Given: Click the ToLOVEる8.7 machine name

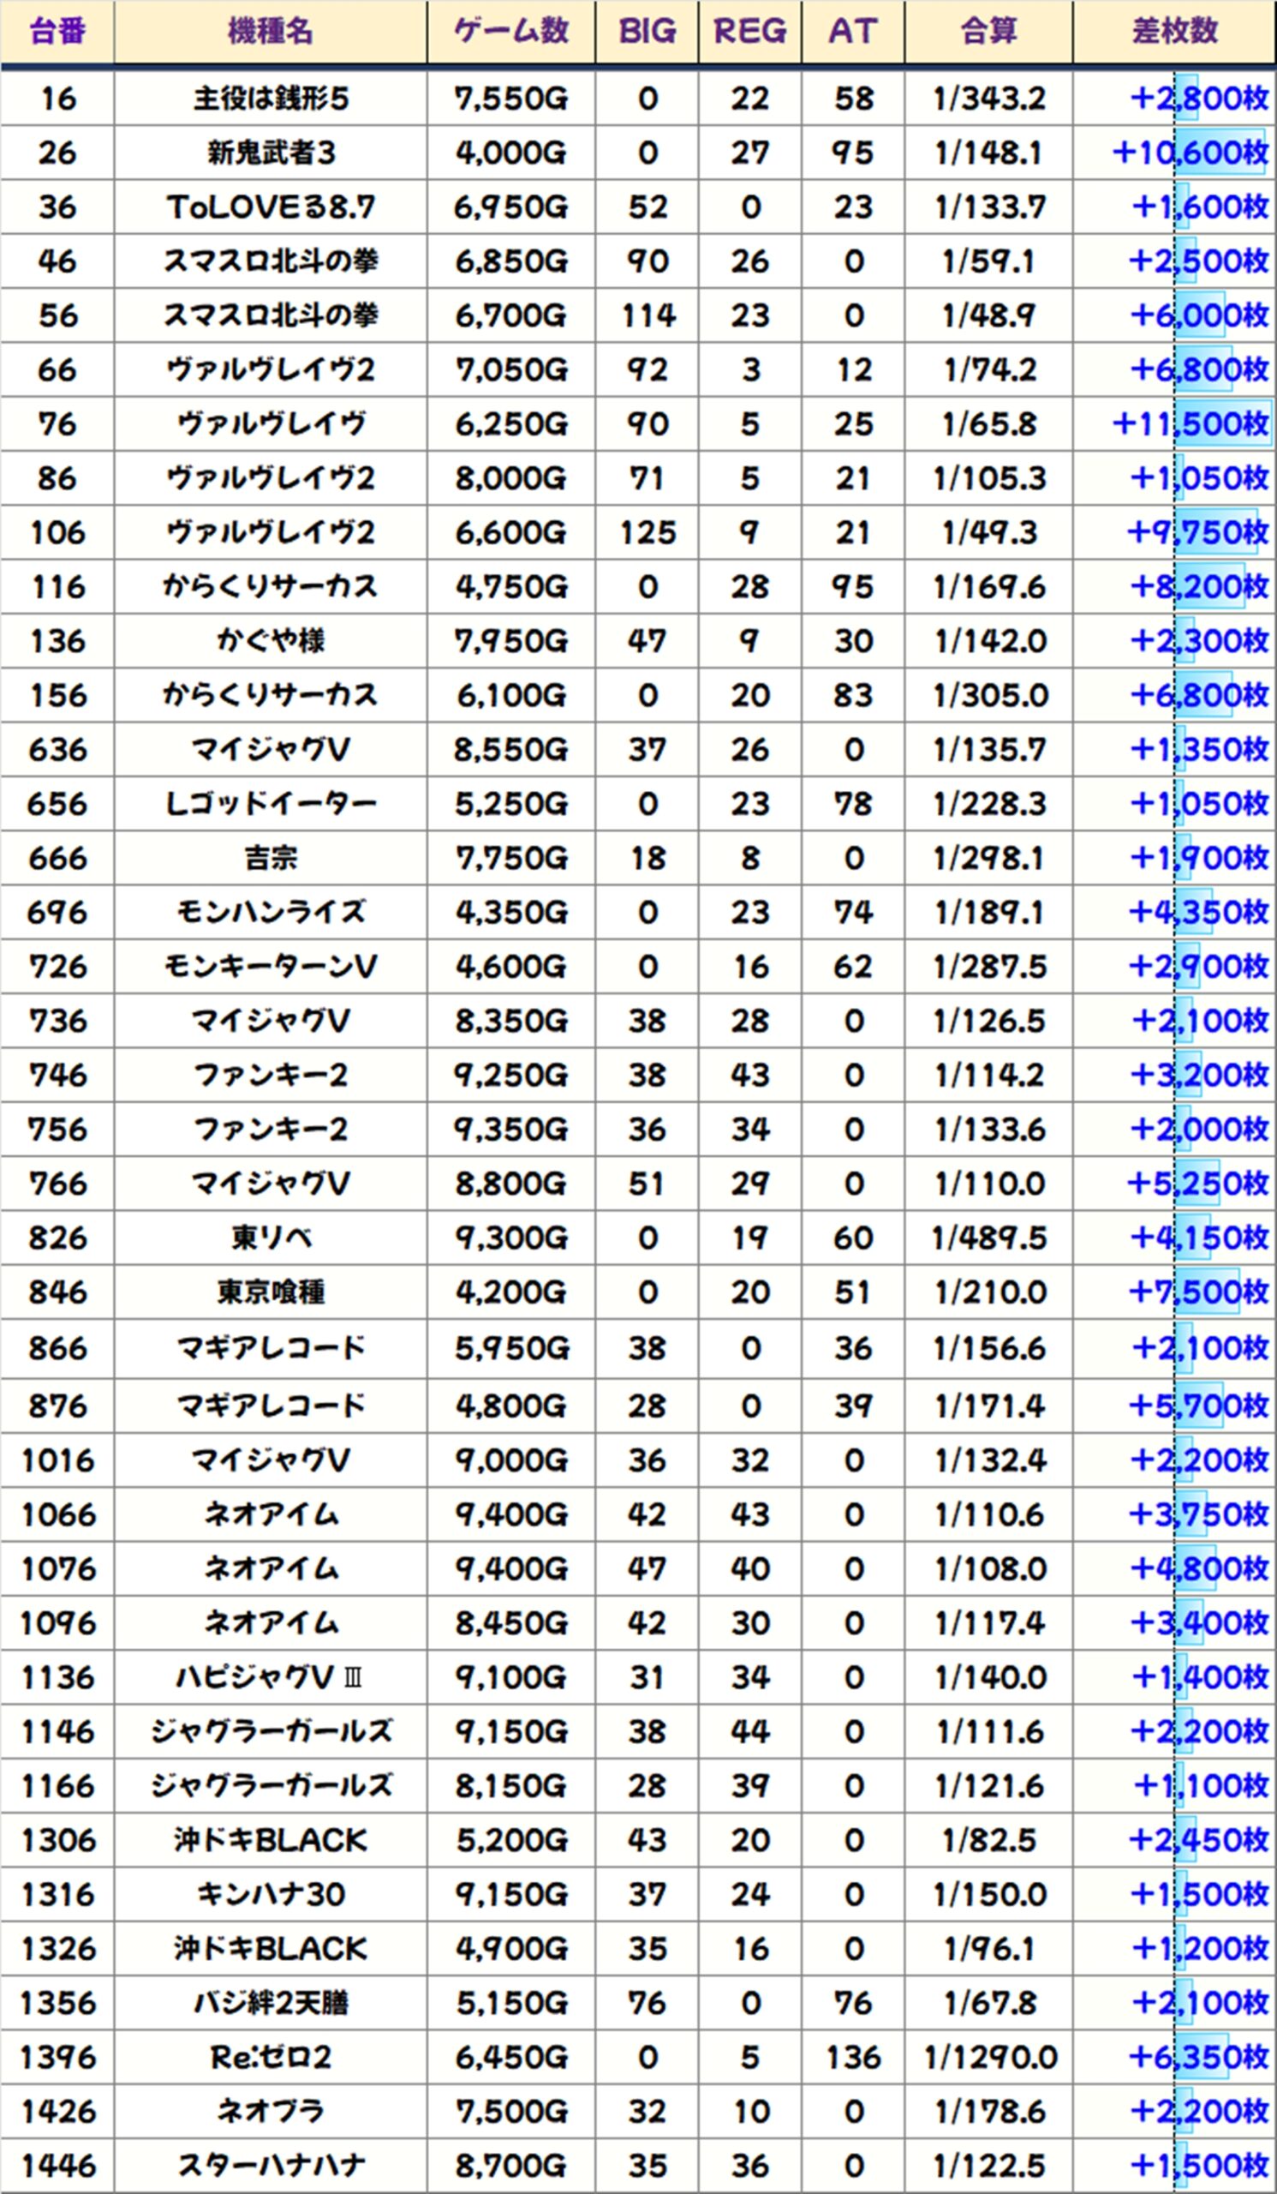Looking at the screenshot, I should (271, 207).
